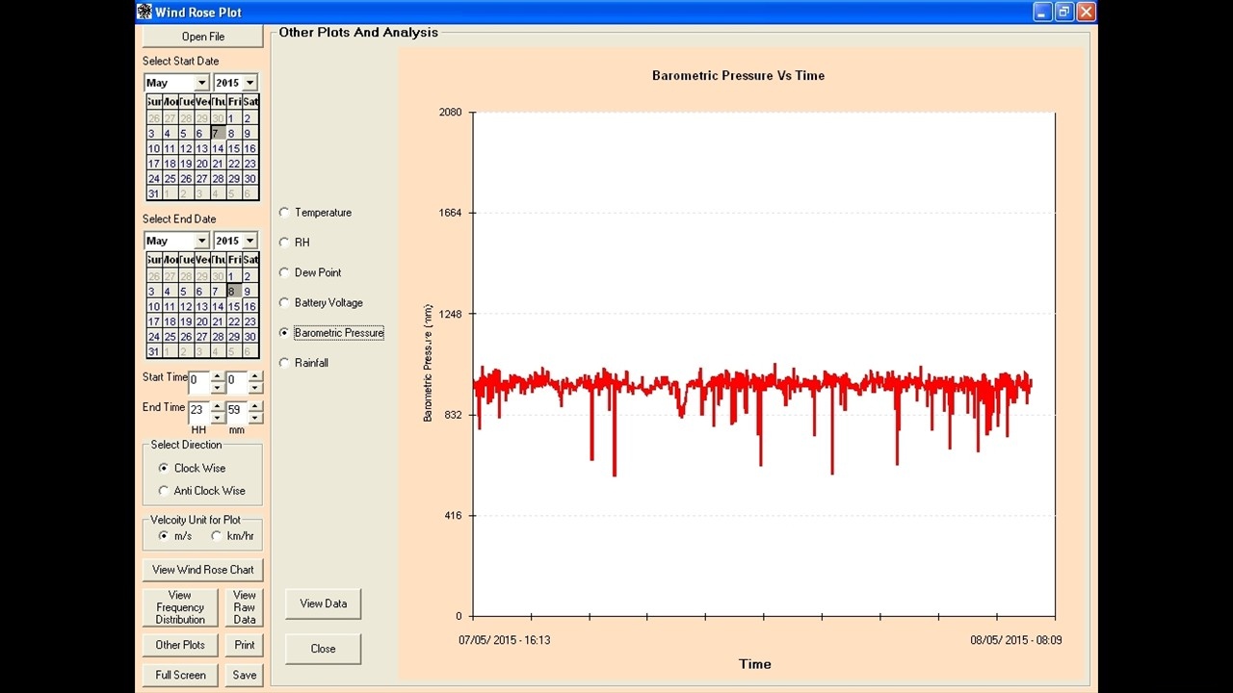Click the Open File button
The height and width of the screenshot is (693, 1233).
coord(203,37)
